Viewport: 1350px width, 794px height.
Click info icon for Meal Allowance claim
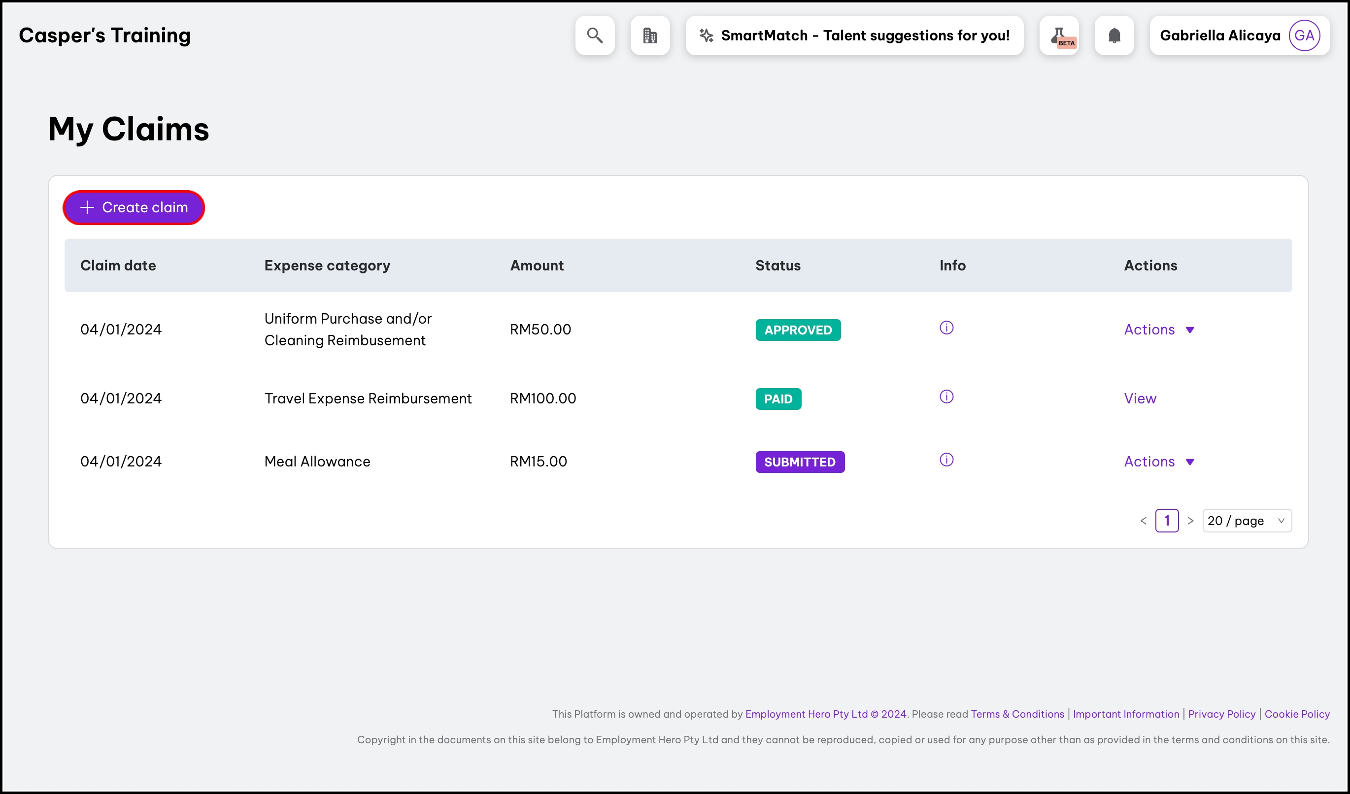(946, 460)
